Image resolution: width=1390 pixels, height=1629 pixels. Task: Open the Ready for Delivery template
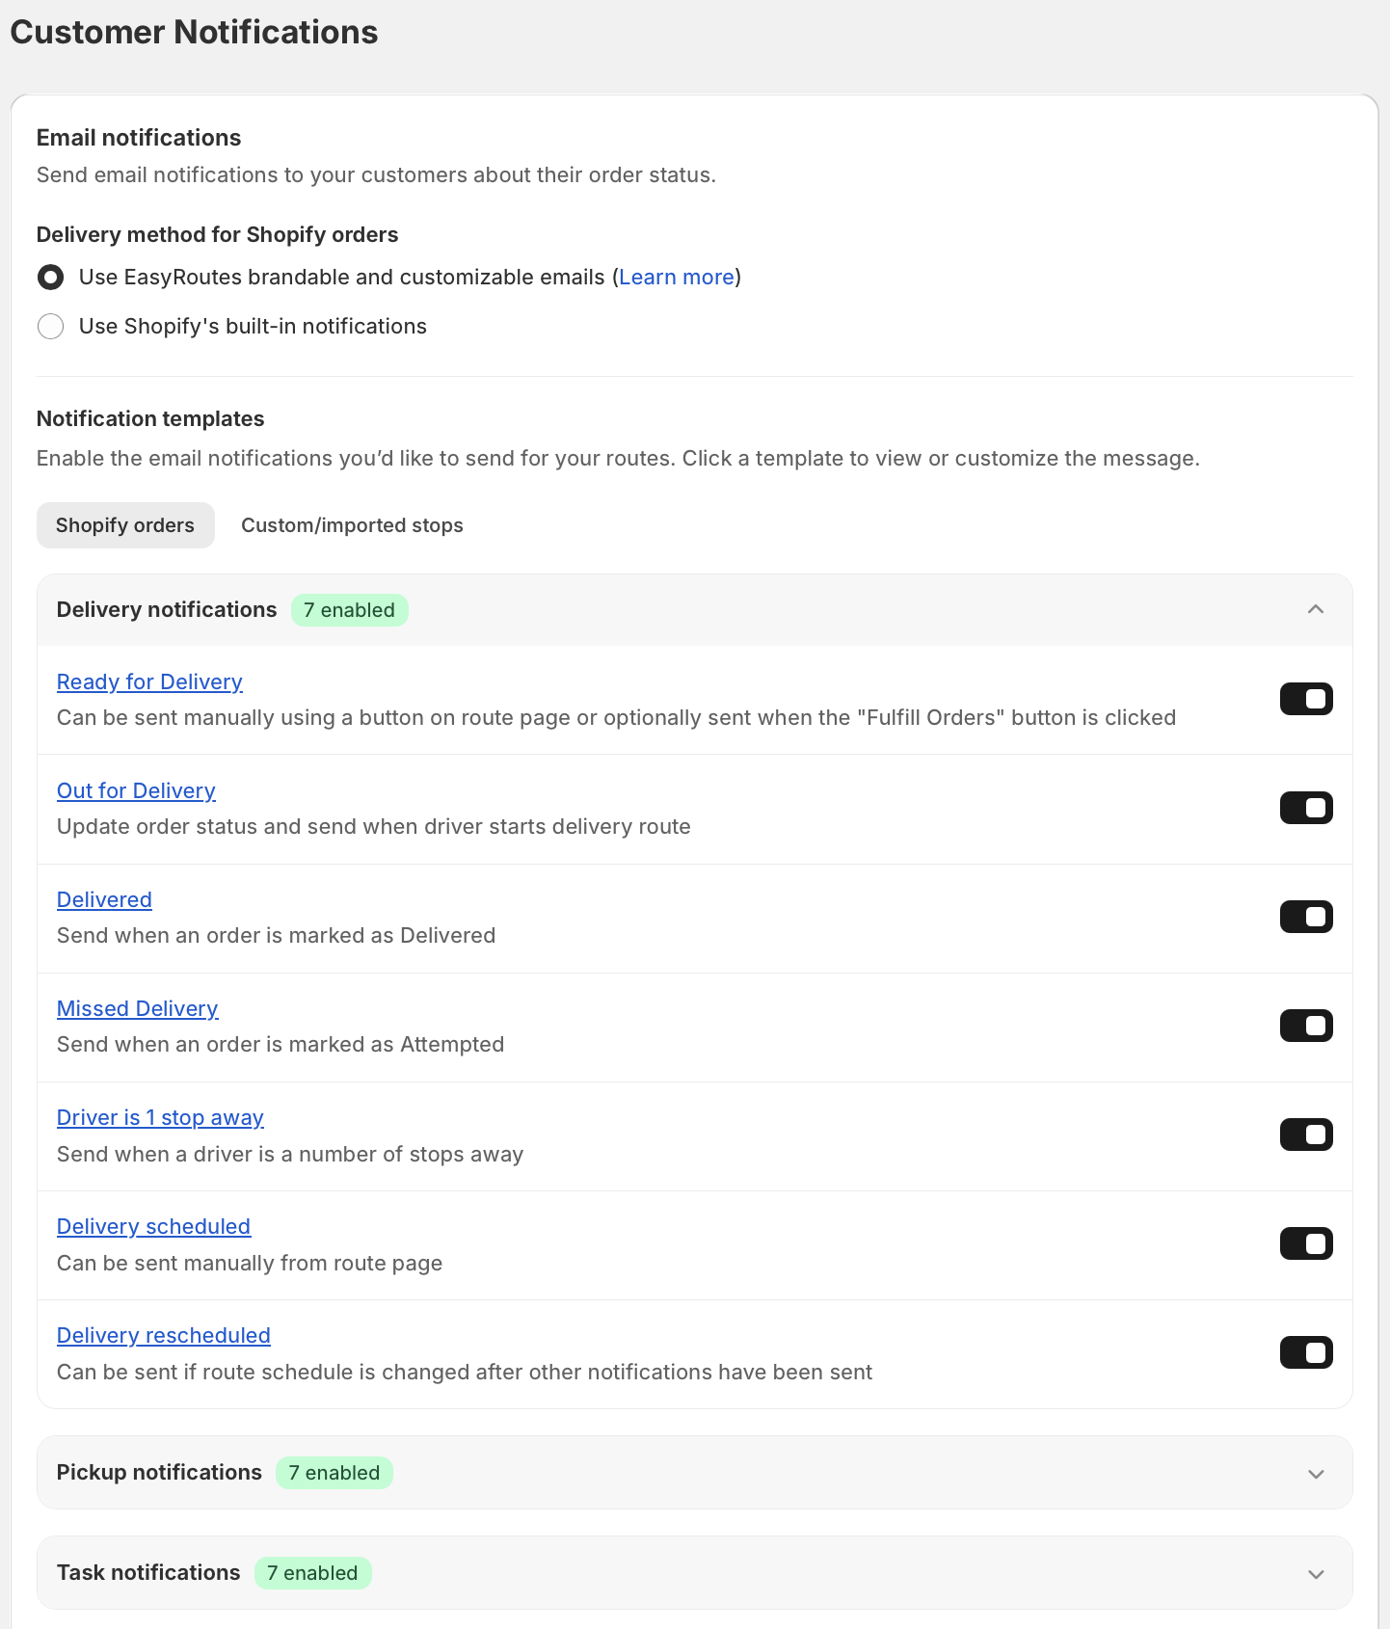point(149,681)
